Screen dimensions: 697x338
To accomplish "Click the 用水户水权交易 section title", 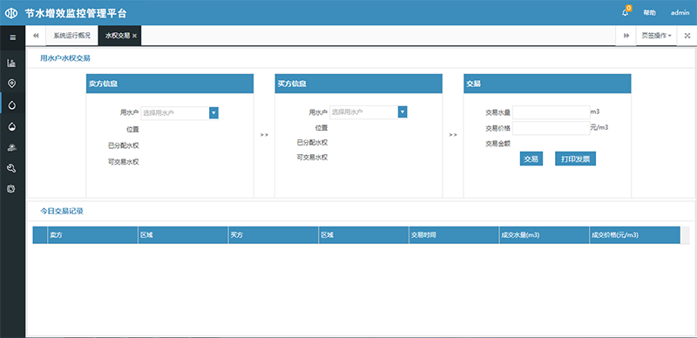I will (x=65, y=57).
